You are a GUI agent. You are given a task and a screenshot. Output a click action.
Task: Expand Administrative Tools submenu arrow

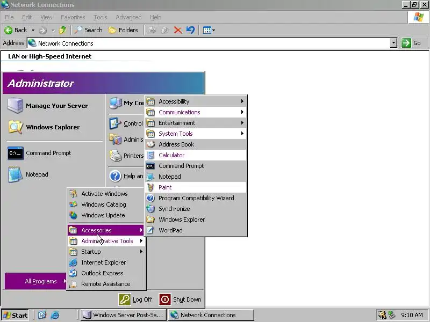coord(141,241)
